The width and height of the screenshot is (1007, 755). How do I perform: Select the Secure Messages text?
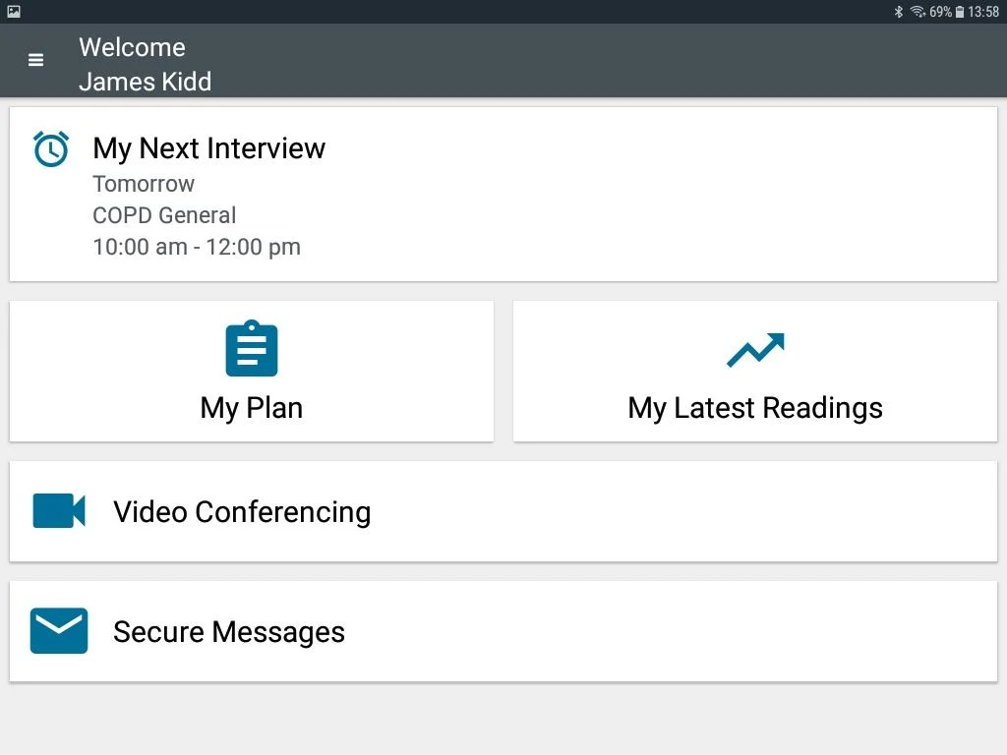pos(229,632)
